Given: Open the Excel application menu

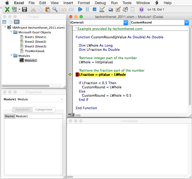Looking at the screenshot, I should (x=19, y=3).
